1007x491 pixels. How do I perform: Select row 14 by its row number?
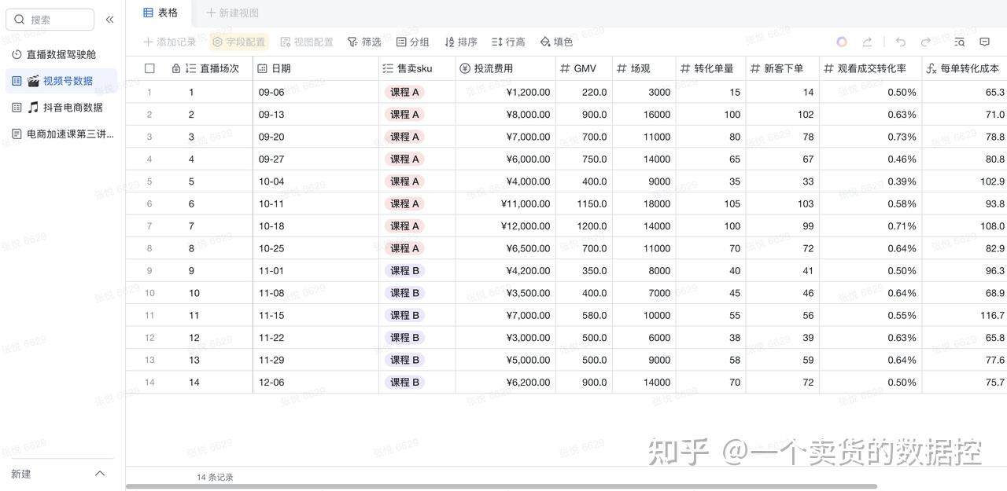click(x=149, y=383)
